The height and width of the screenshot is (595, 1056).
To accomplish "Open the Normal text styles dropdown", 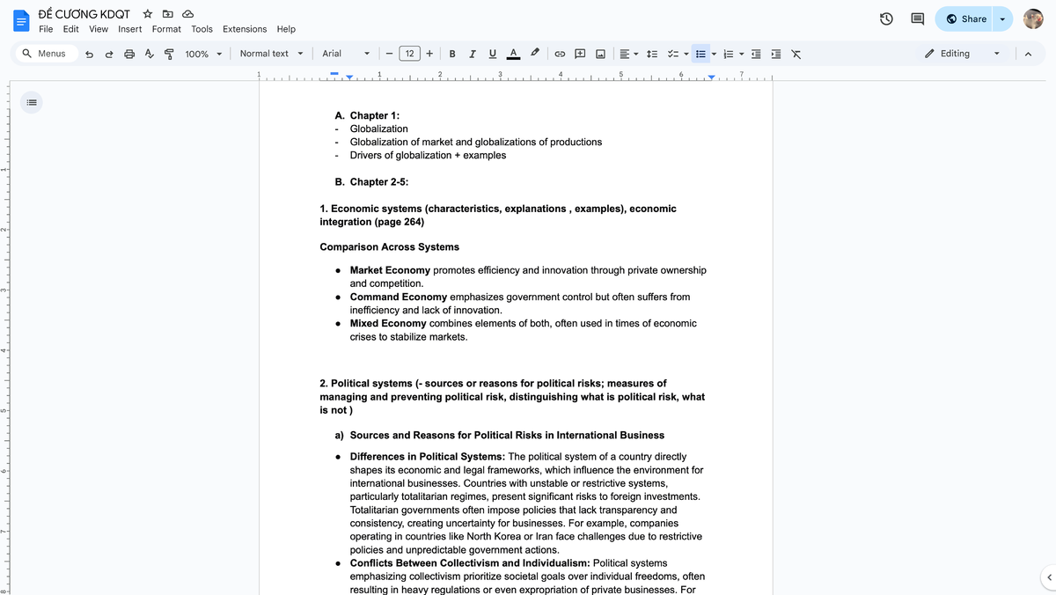I will (x=267, y=53).
